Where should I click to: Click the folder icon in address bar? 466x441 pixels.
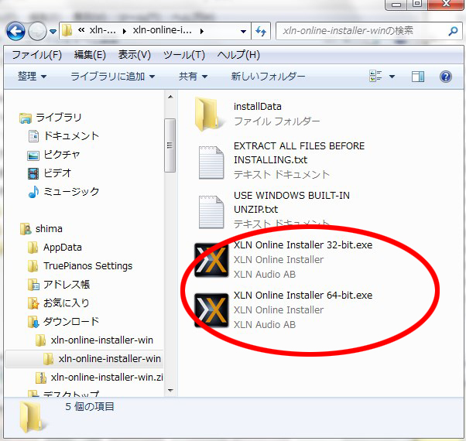(67, 30)
